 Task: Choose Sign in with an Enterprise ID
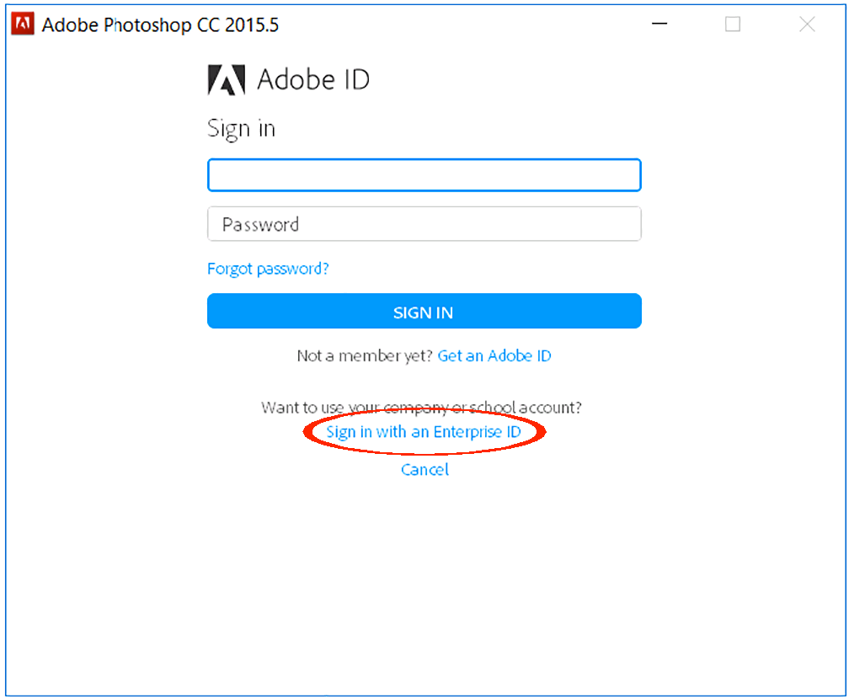[424, 432]
